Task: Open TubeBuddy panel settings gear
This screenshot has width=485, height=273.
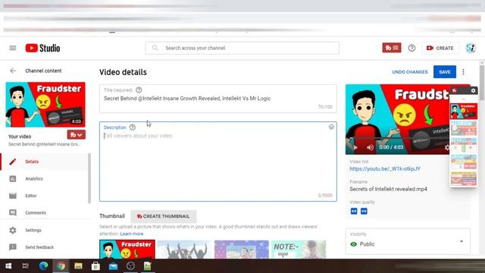Action: [x=473, y=90]
